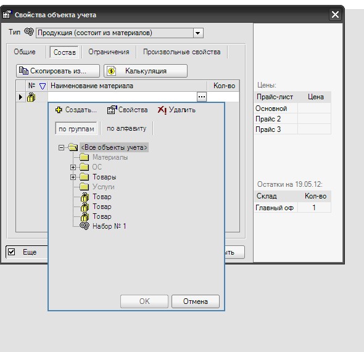
Task: Click the Калькуляция coin icon button
Action: coord(112,71)
